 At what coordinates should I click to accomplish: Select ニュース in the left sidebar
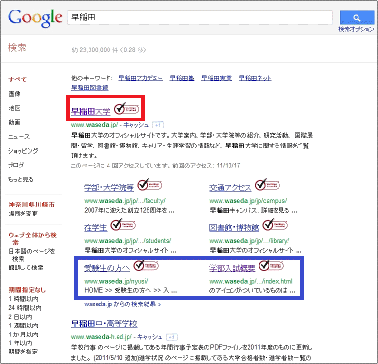(19, 137)
